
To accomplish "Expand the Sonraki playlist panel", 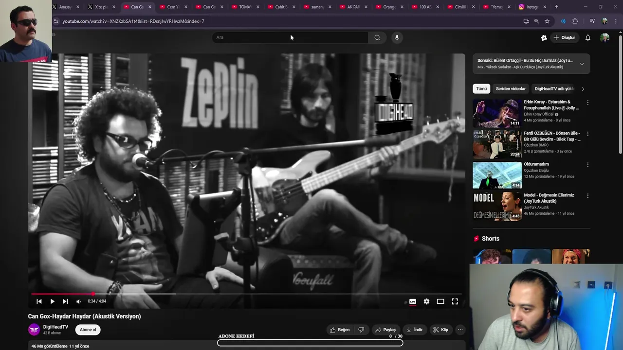I will [x=582, y=64].
